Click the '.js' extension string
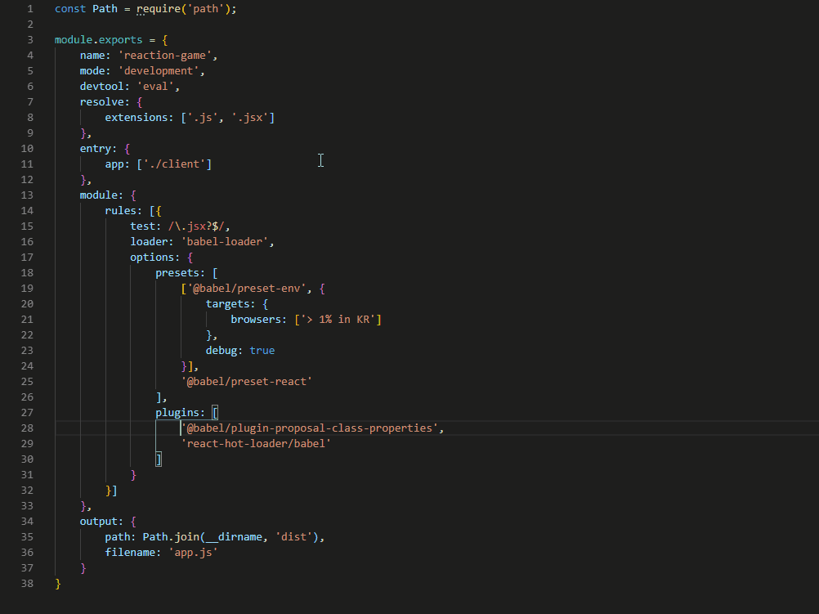The image size is (819, 614). click(202, 118)
